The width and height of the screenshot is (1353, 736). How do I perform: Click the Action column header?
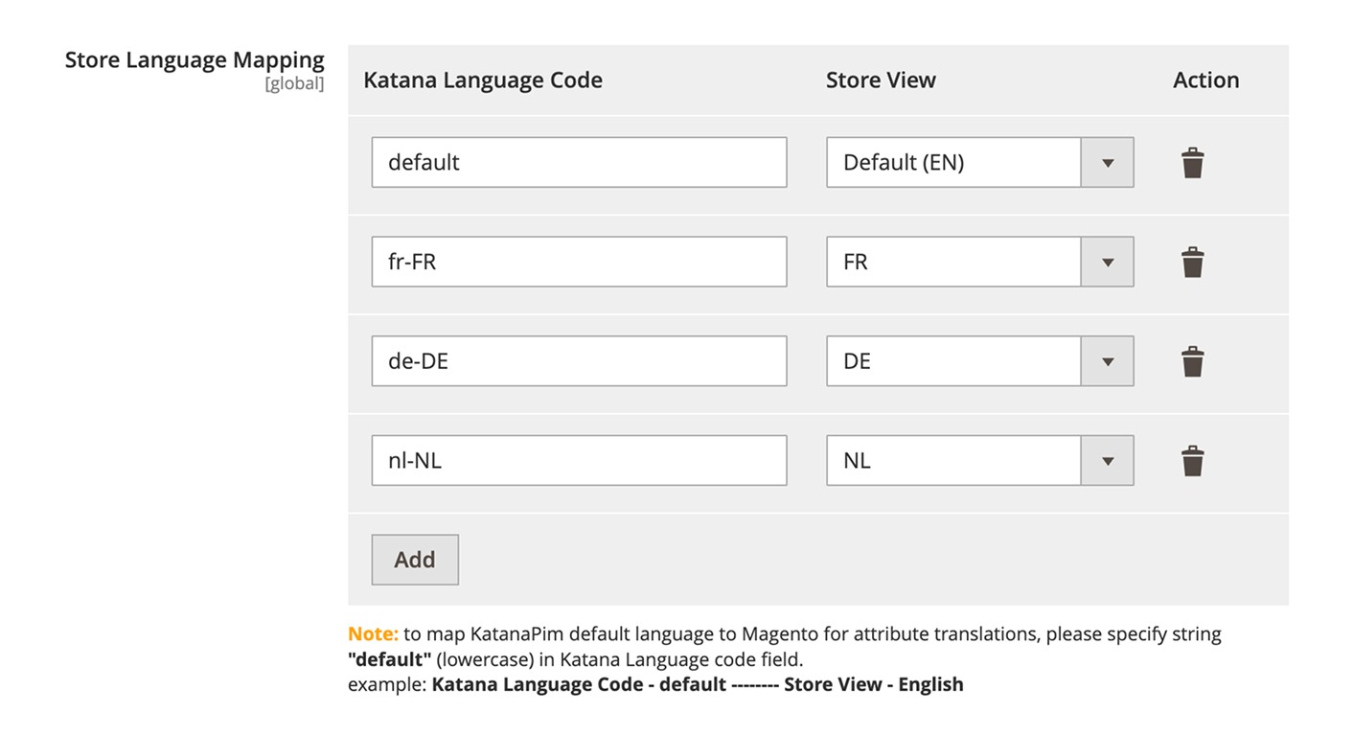1205,80
